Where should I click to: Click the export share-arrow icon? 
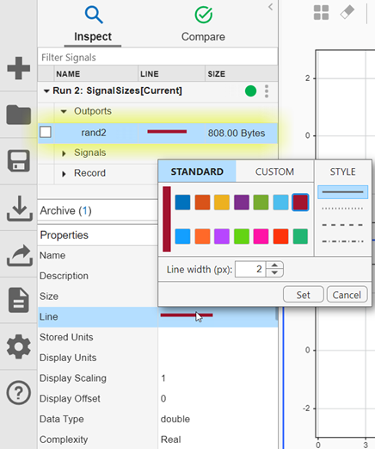19,255
